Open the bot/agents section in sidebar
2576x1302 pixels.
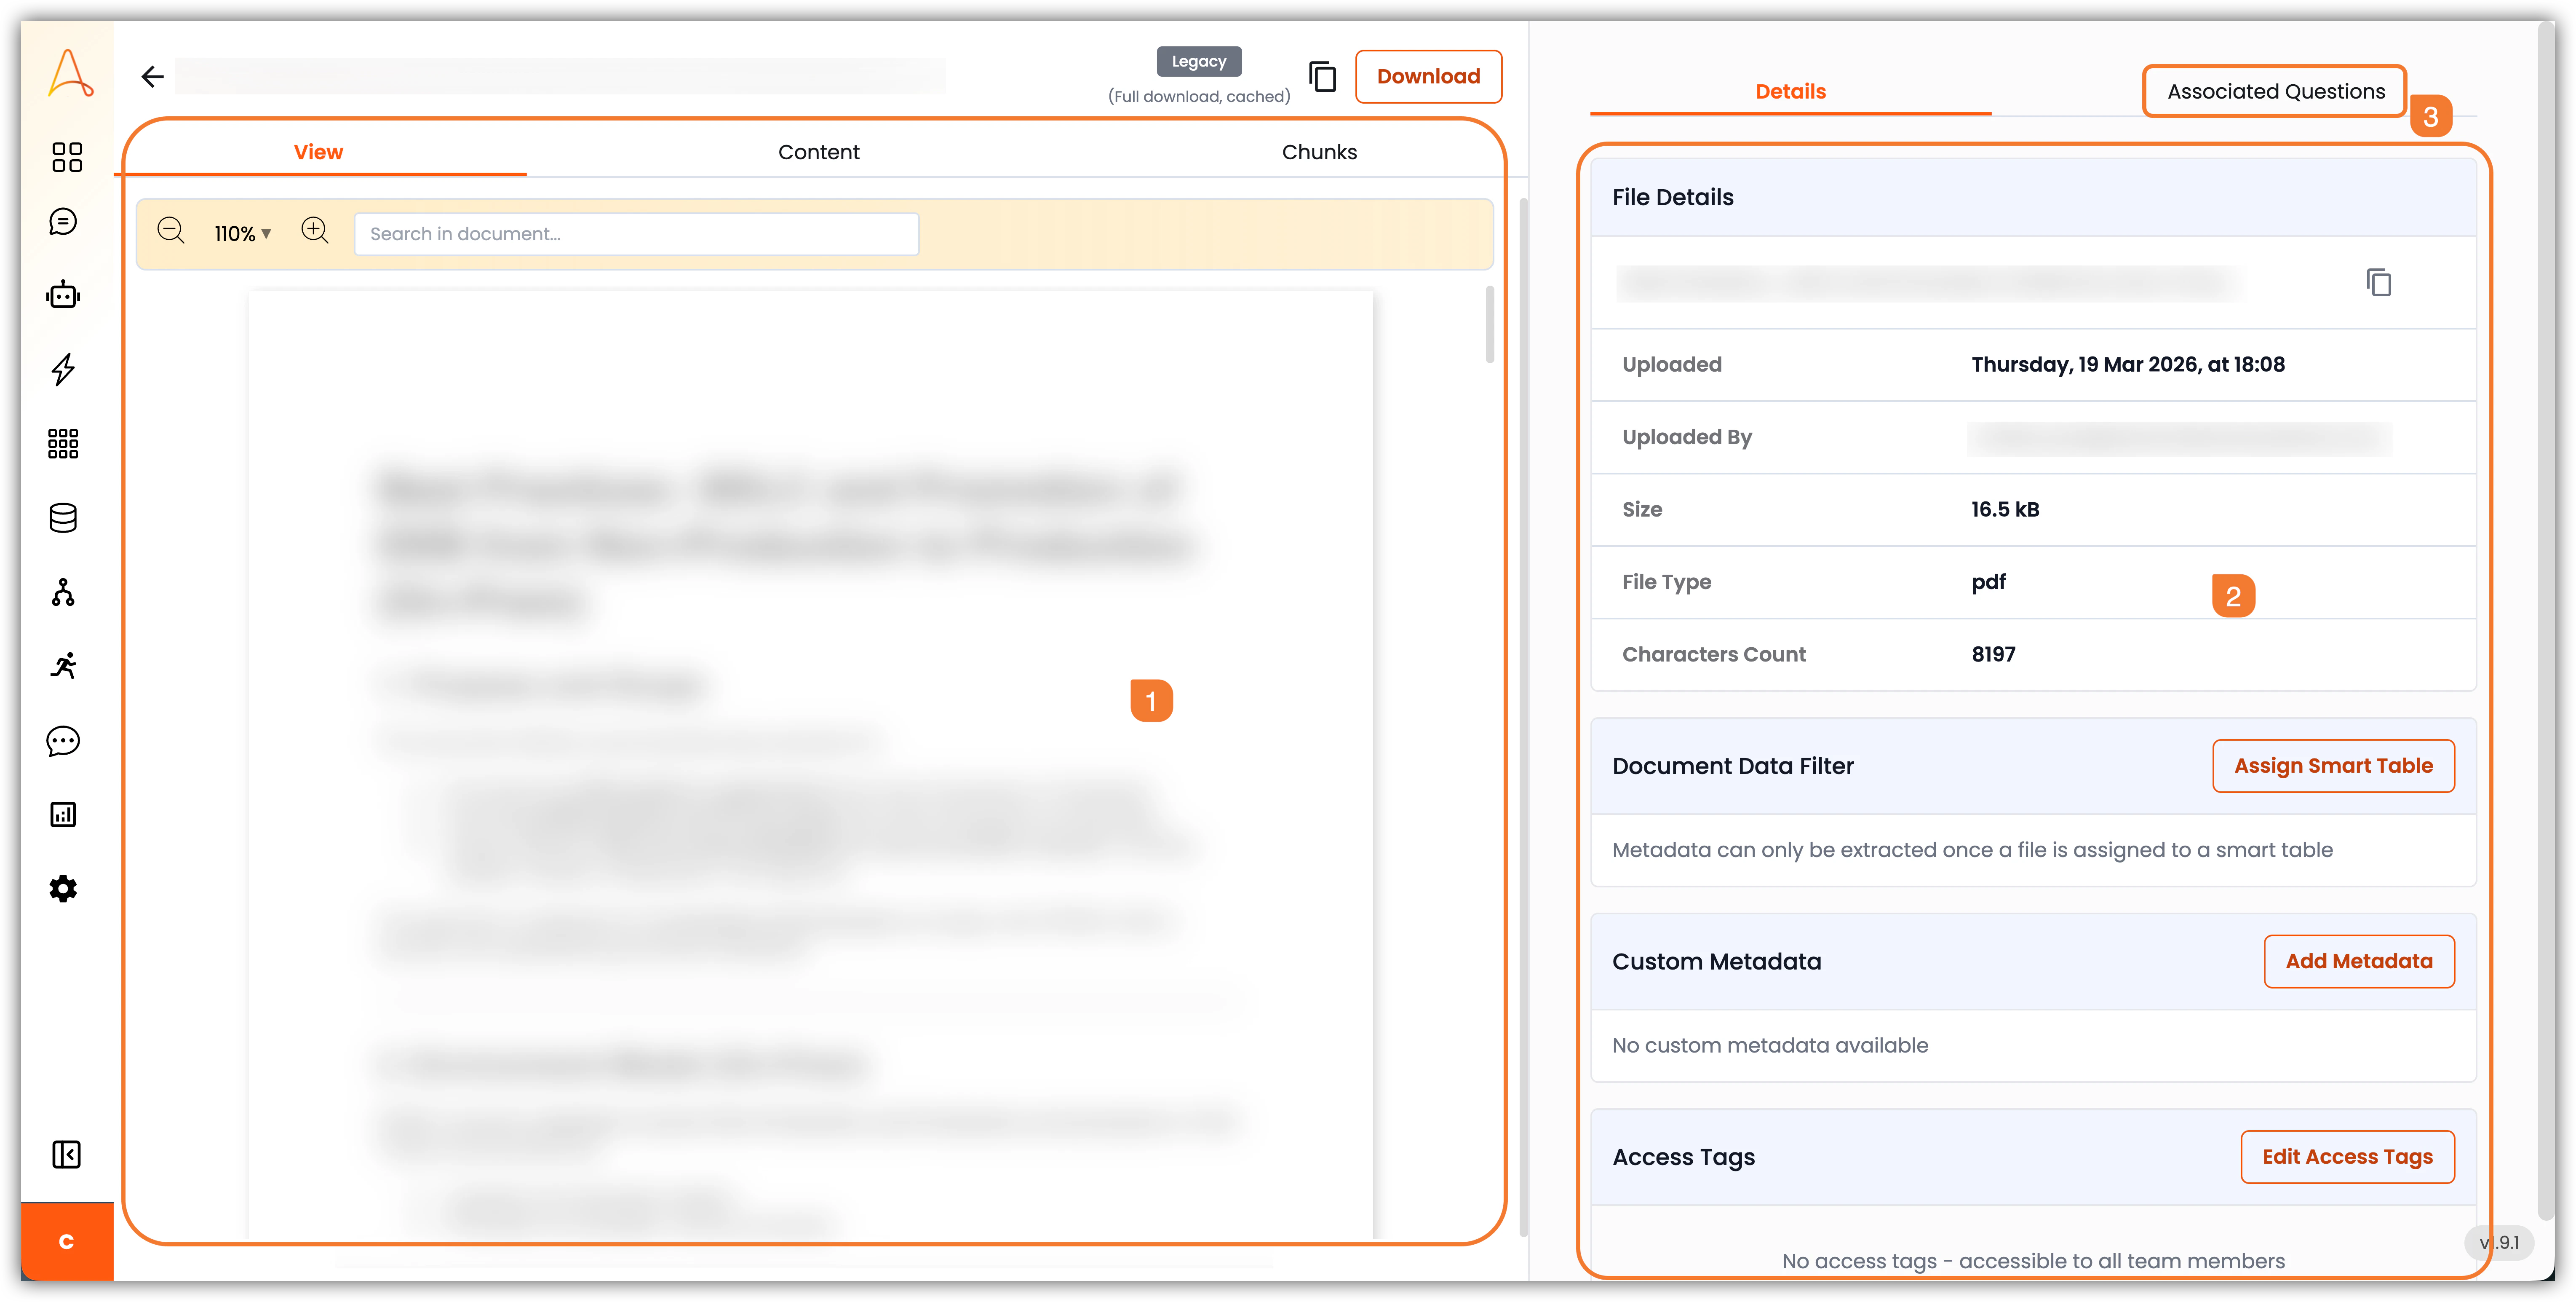(64, 294)
